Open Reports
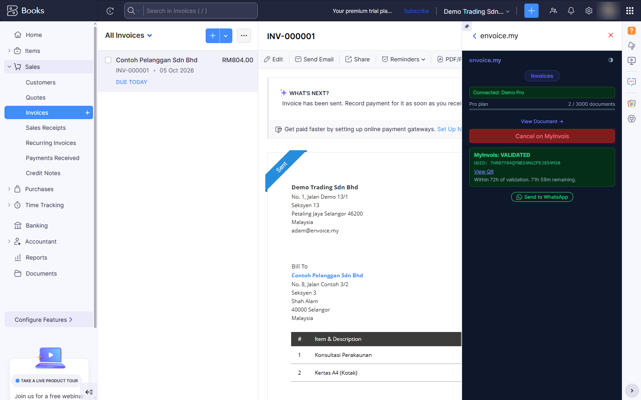This screenshot has height=400, width=641. pos(37,258)
